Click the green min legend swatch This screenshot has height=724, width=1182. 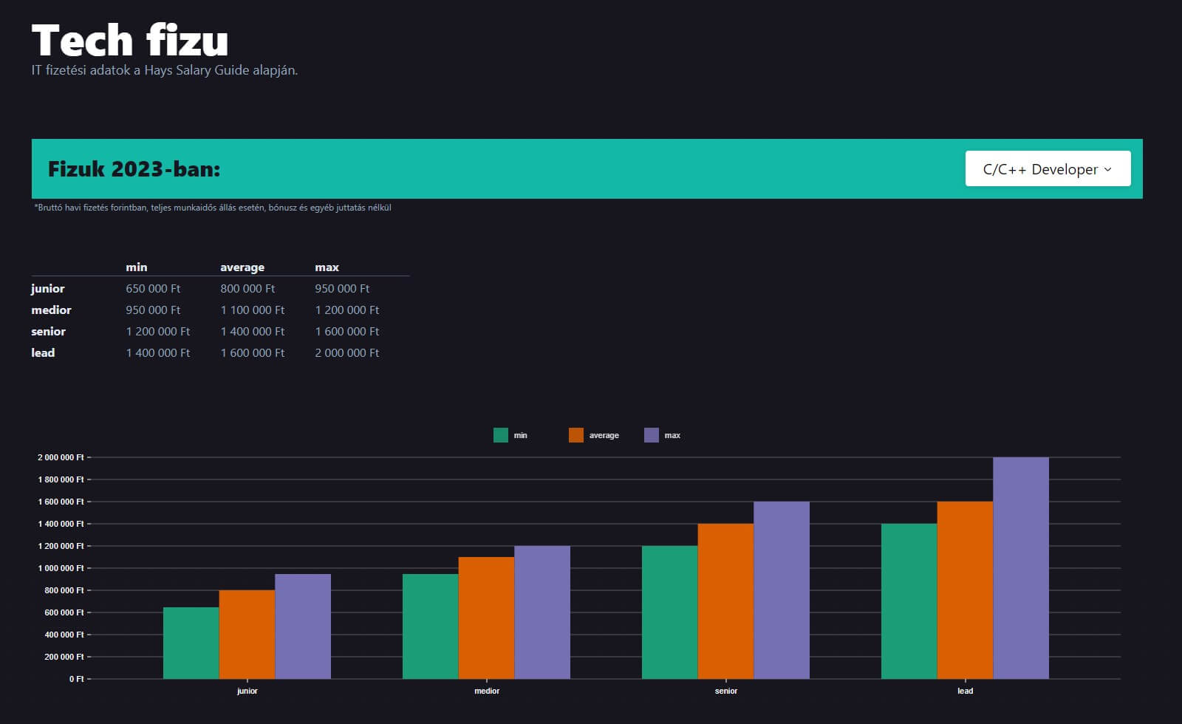(500, 435)
